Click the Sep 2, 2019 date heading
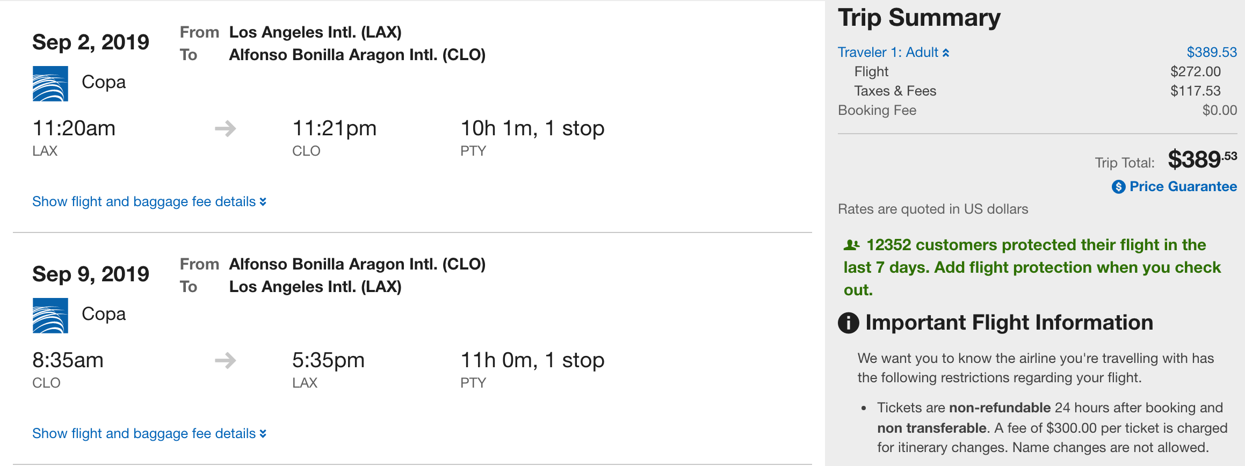 click(91, 42)
